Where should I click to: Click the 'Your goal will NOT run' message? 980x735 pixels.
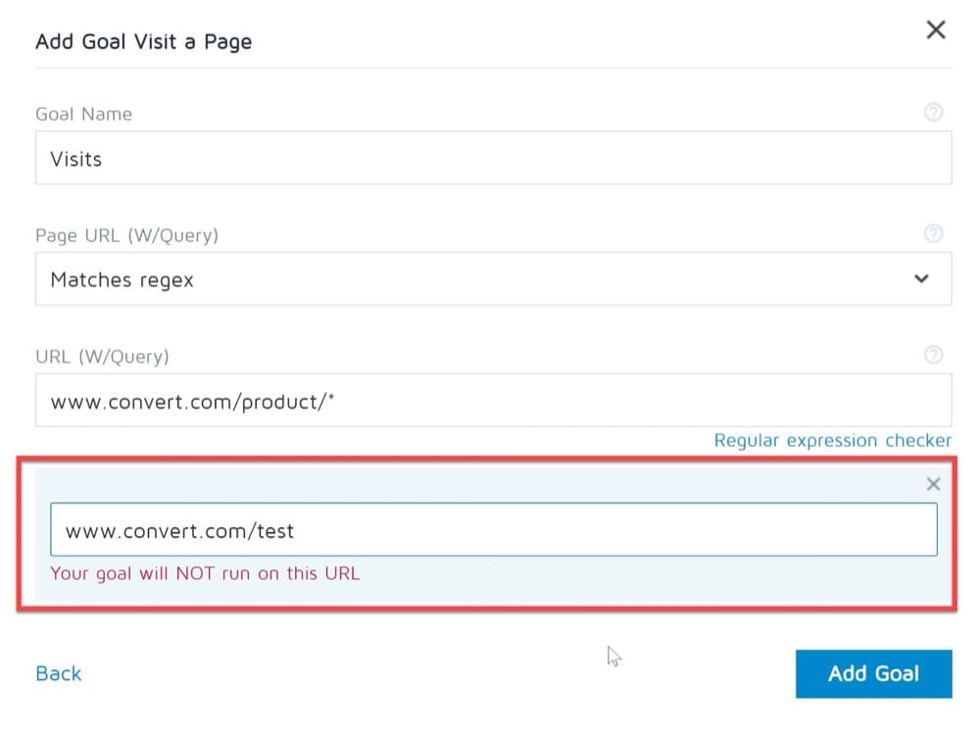tap(205, 573)
